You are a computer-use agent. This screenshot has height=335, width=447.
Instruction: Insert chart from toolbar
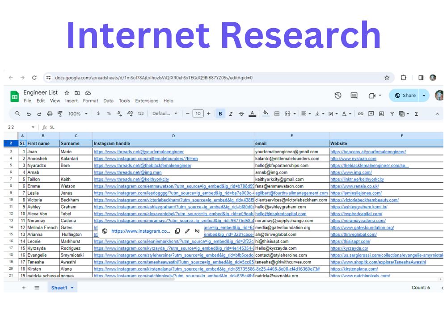[x=381, y=113]
